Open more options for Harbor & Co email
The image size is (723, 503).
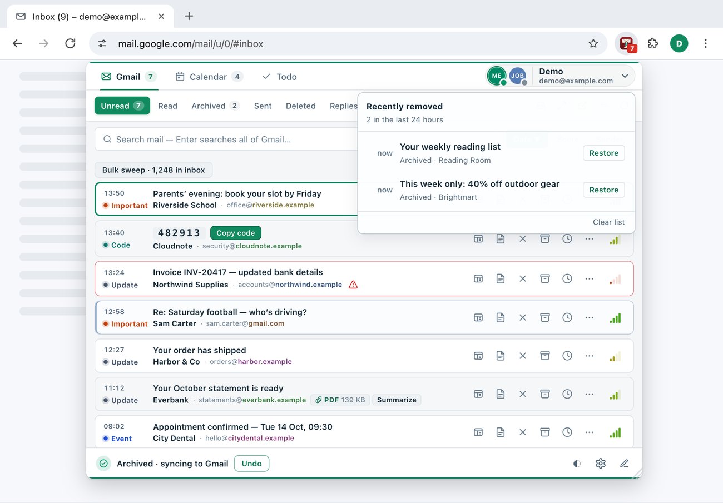pos(590,356)
